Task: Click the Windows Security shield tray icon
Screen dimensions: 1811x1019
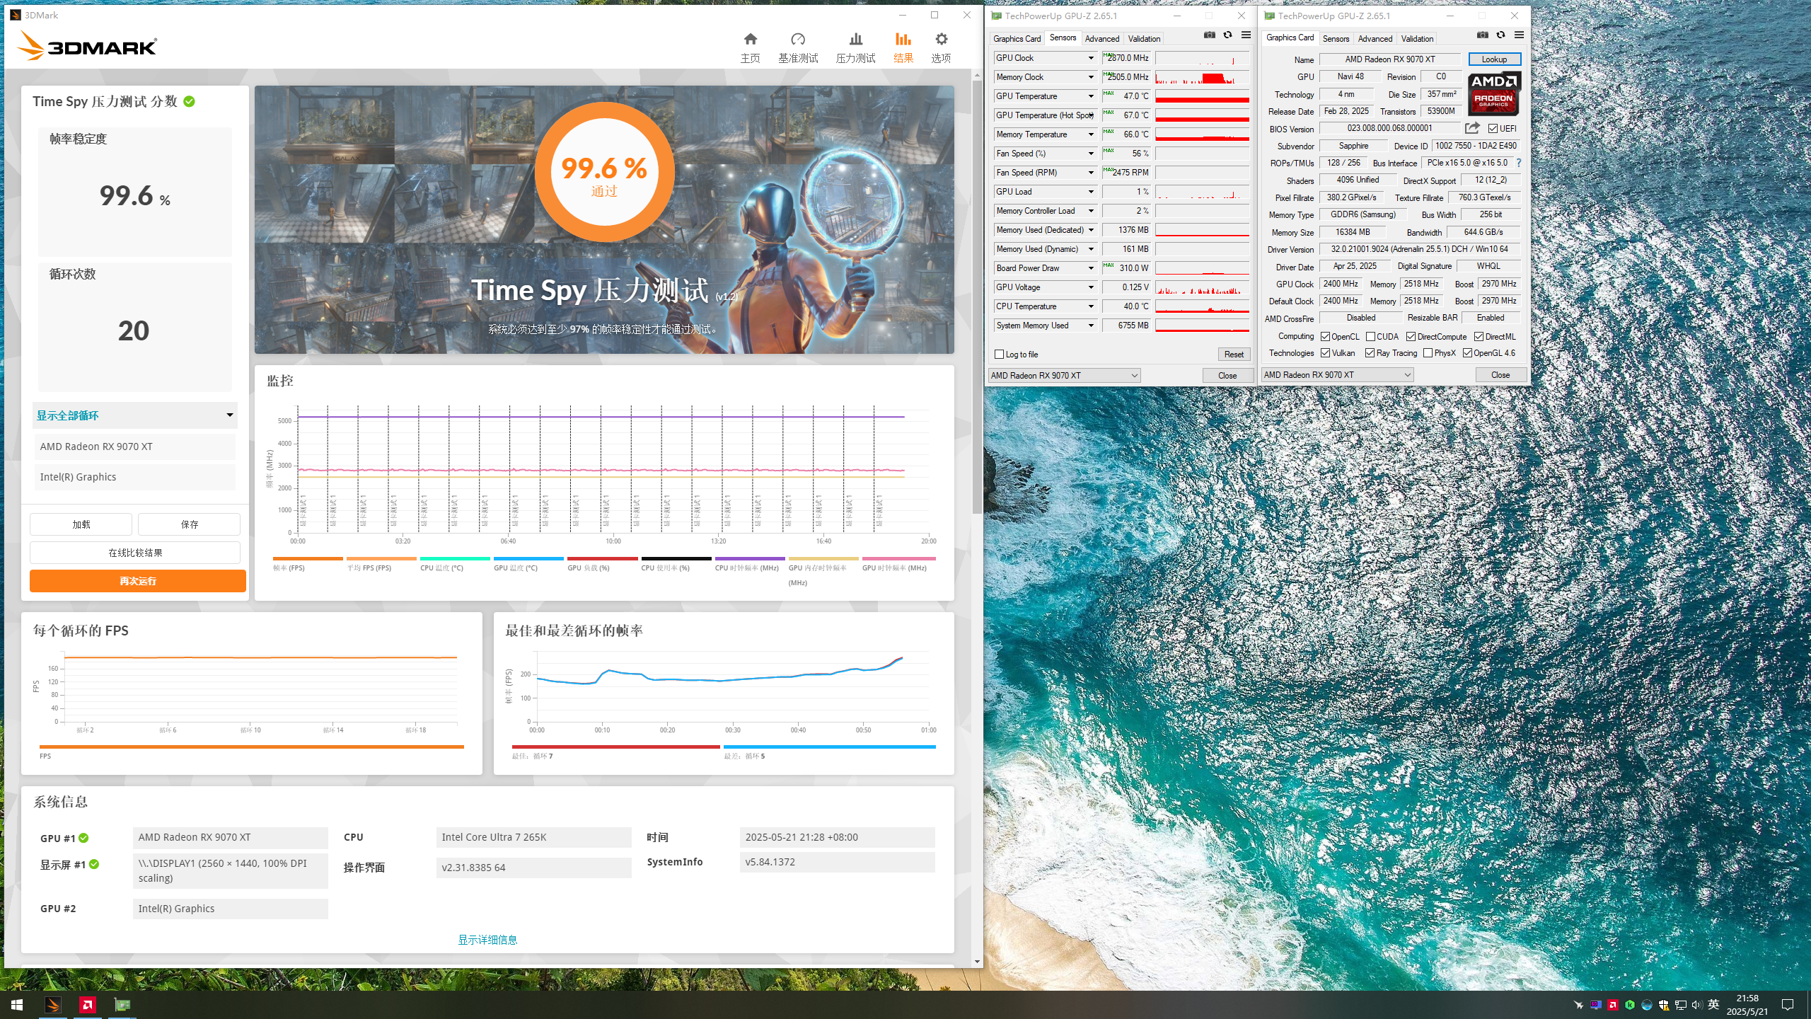Action: (x=1664, y=1005)
